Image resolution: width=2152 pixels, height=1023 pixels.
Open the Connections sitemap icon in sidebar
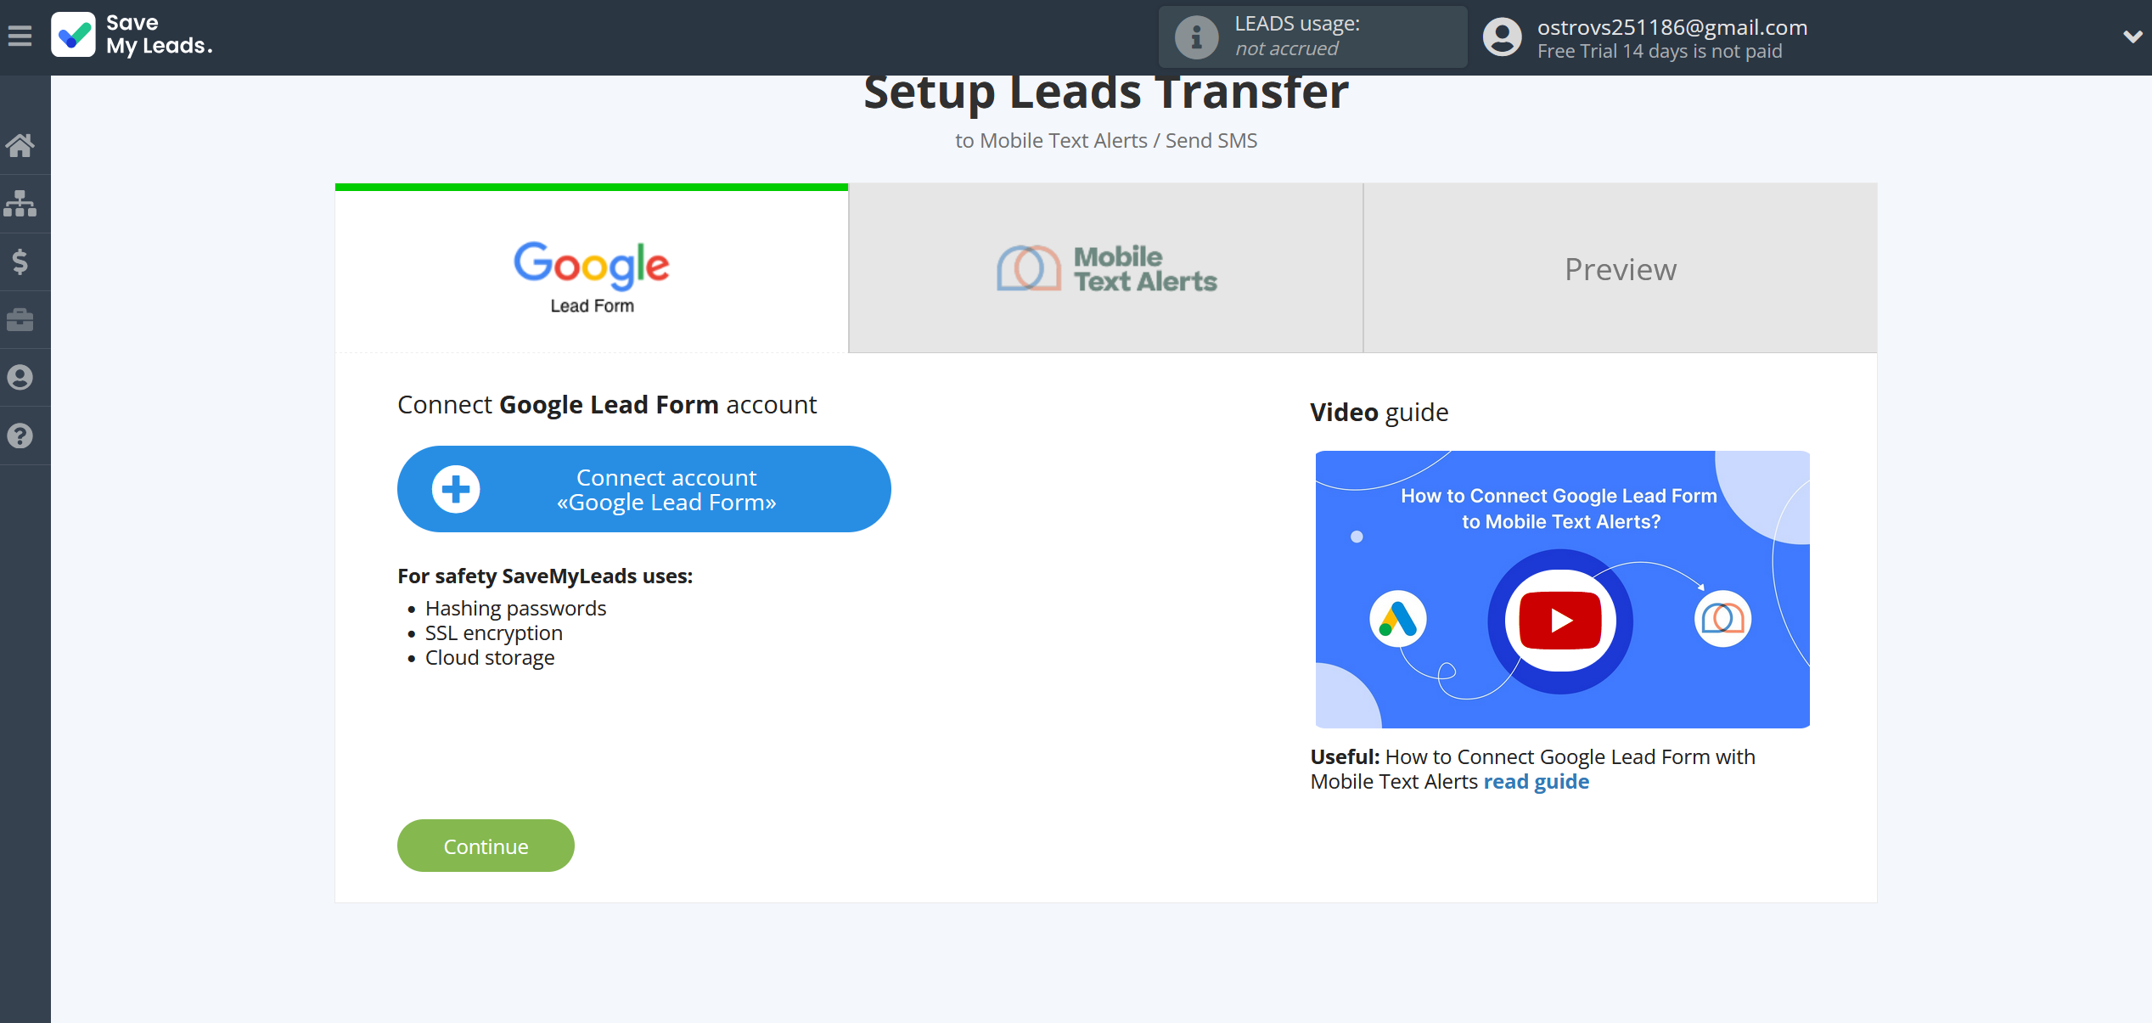point(20,204)
